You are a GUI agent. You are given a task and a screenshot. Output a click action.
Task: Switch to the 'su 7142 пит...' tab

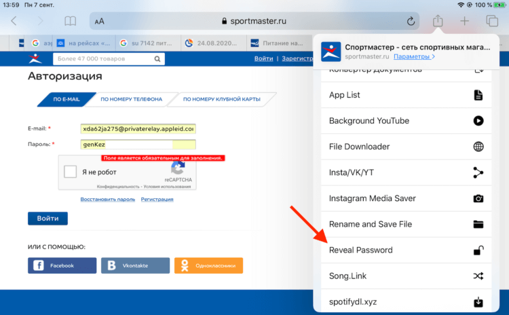148,43
